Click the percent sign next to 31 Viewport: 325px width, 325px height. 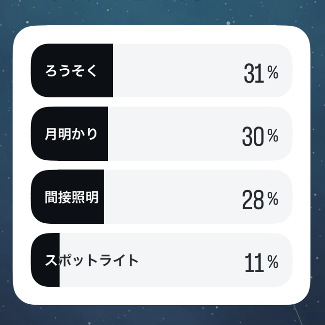tap(273, 72)
